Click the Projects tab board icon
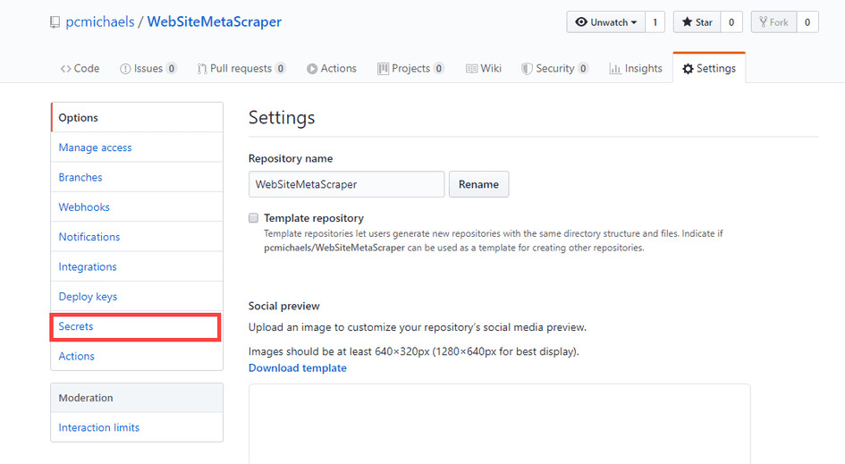The height and width of the screenshot is (464, 845). (383, 69)
